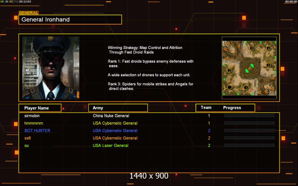Click the Army column header
298x186 pixels.
[118, 108]
